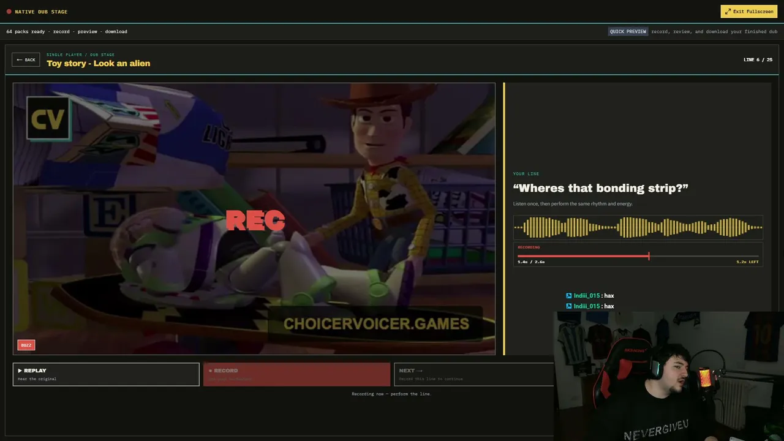Click the "YOUR LINE" label
This screenshot has width=784, height=441.
tap(526, 174)
